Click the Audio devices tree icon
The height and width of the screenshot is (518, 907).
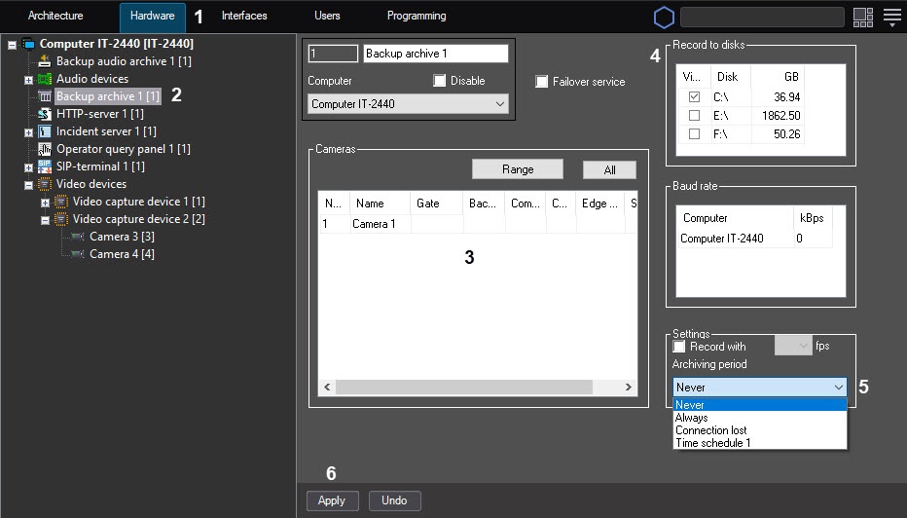(x=45, y=79)
